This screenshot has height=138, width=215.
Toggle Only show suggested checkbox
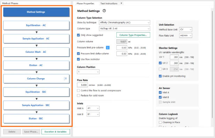coord(78,35)
